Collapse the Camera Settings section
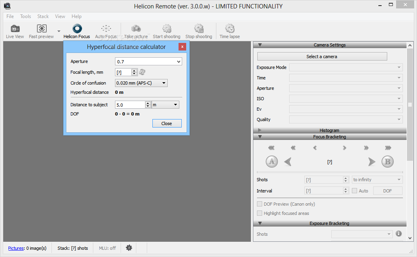Screen dimensions: 417x257 pos(260,45)
